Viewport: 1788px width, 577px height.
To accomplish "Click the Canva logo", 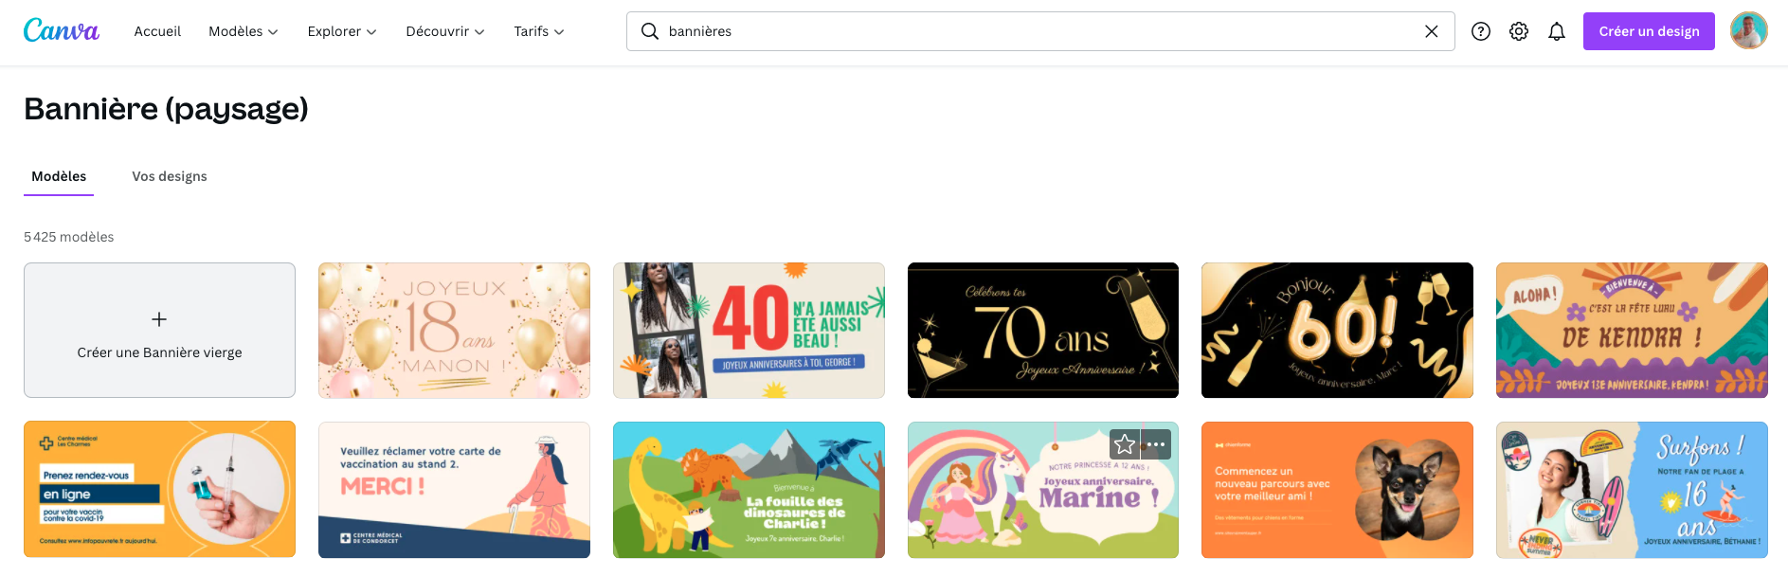I will [x=62, y=30].
